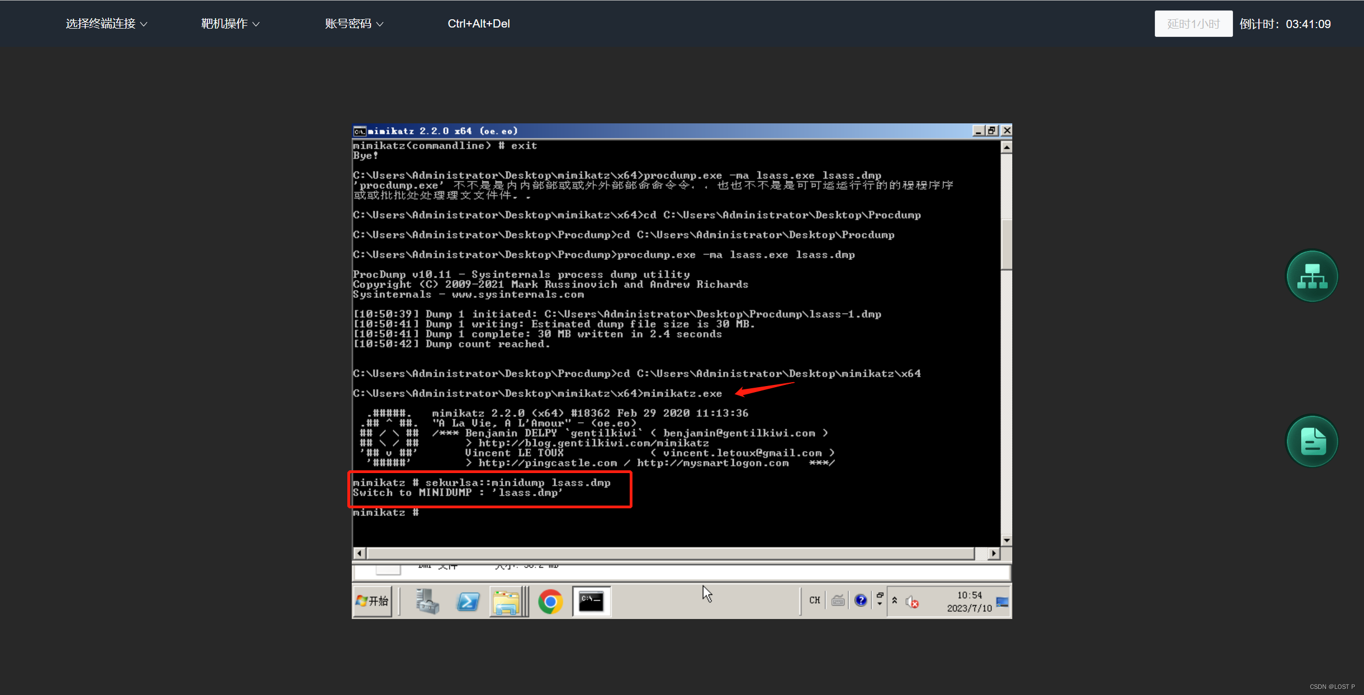Open the Windows 开始 start button
This screenshot has height=695, width=1364.
(373, 601)
